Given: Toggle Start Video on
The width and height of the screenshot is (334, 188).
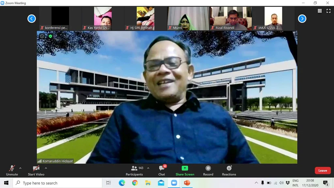Looking at the screenshot, I should tap(36, 170).
